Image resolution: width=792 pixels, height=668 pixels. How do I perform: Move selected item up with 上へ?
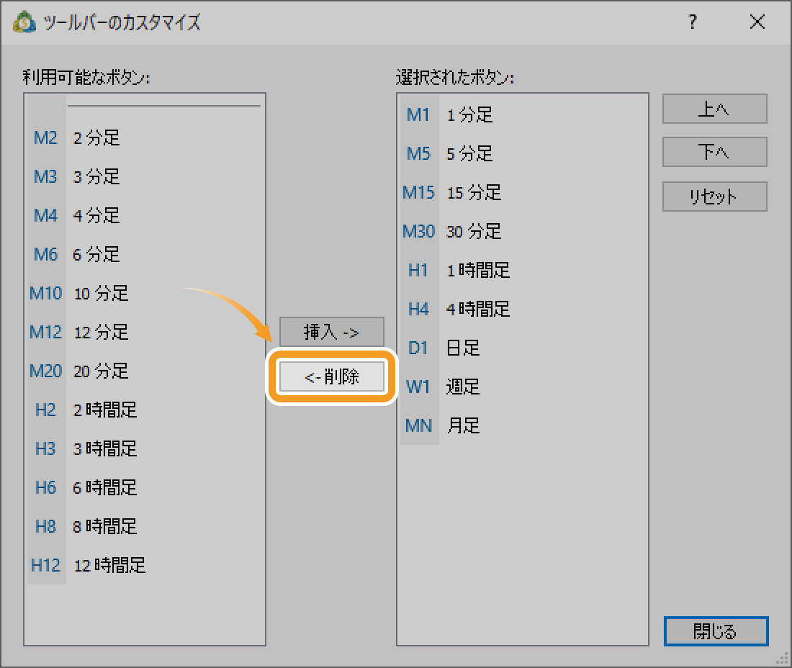(x=715, y=109)
